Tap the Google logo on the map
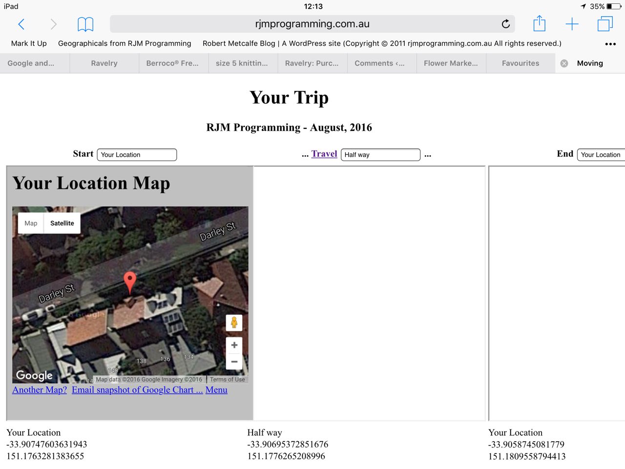The width and height of the screenshot is (625, 469). click(x=34, y=375)
